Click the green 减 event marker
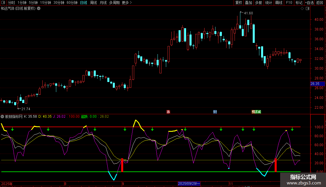326x187 pixels. [x=259, y=112]
